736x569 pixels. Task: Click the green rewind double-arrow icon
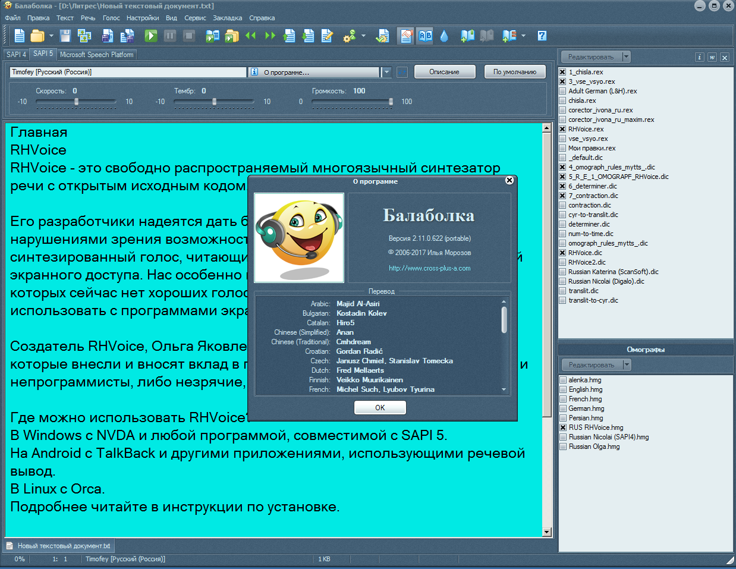[x=251, y=36]
